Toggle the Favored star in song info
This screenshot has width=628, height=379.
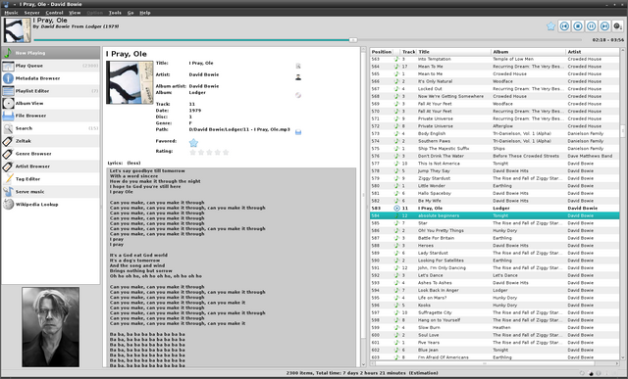pos(193,143)
